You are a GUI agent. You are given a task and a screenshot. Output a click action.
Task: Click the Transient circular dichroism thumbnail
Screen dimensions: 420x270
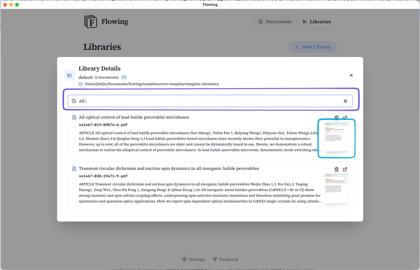[x=337, y=190]
